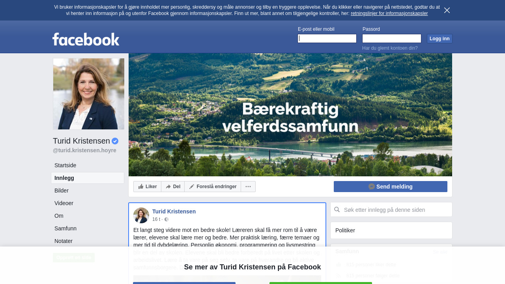This screenshot has width=505, height=284.
Task: Click the blue verified badge next to Turid Kristensen
Action: pos(115,141)
